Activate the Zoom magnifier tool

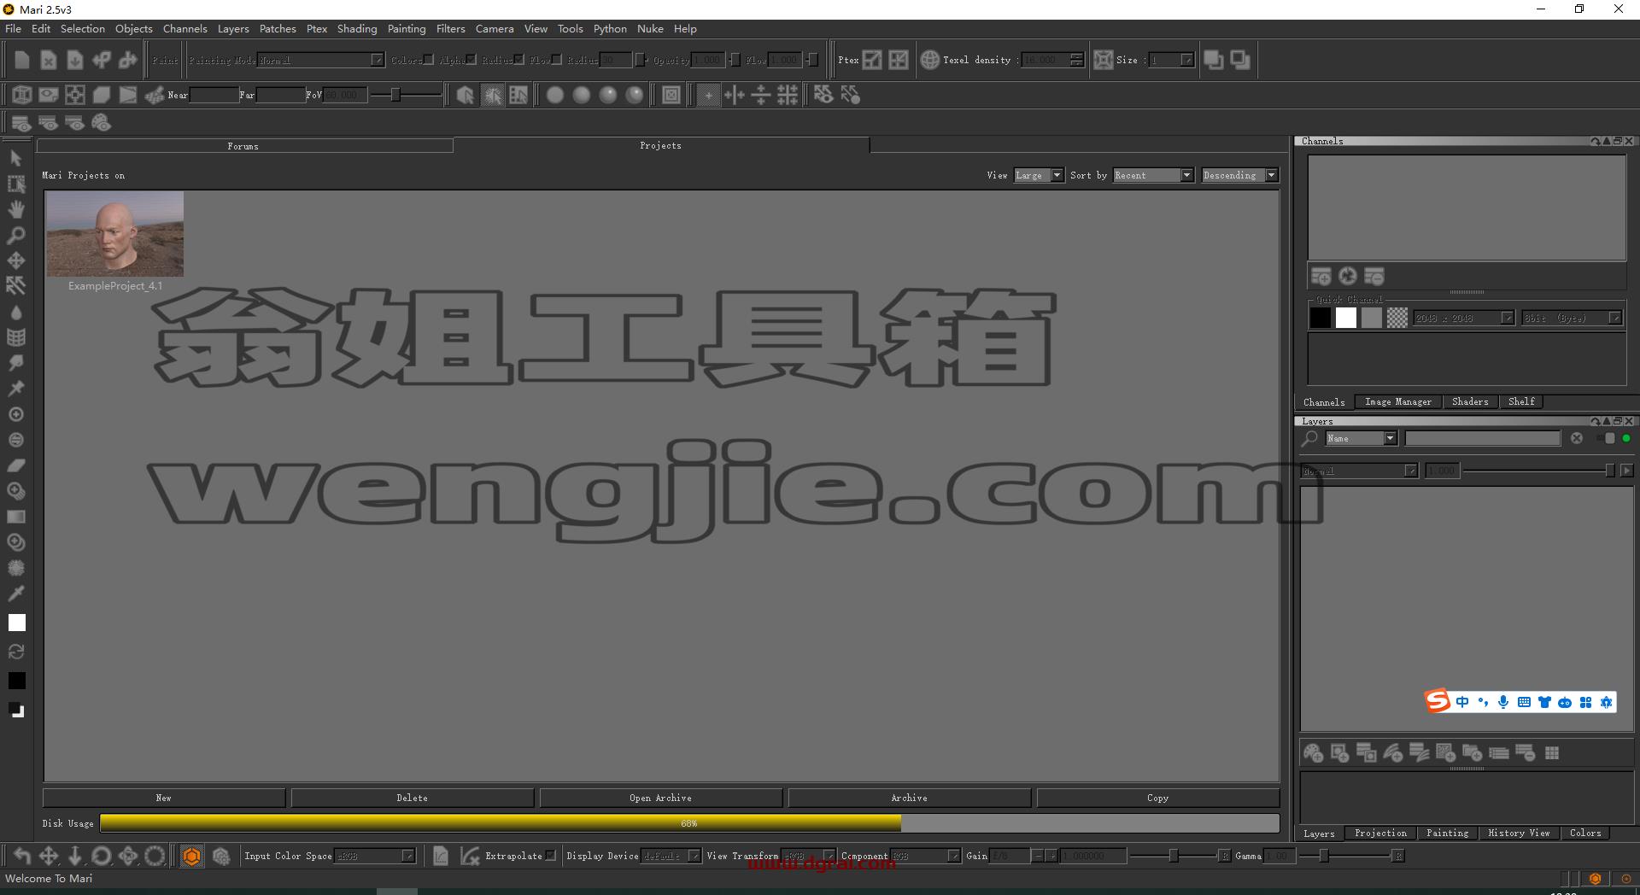point(16,235)
